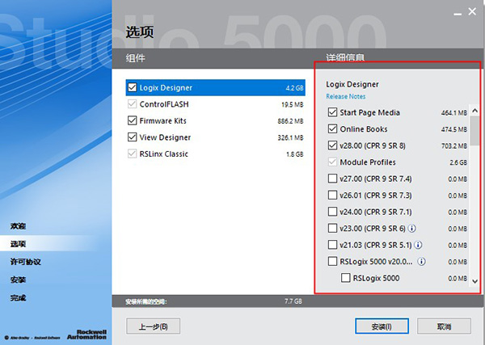
Task: Click the 安装(I) install button
Action: point(382,326)
